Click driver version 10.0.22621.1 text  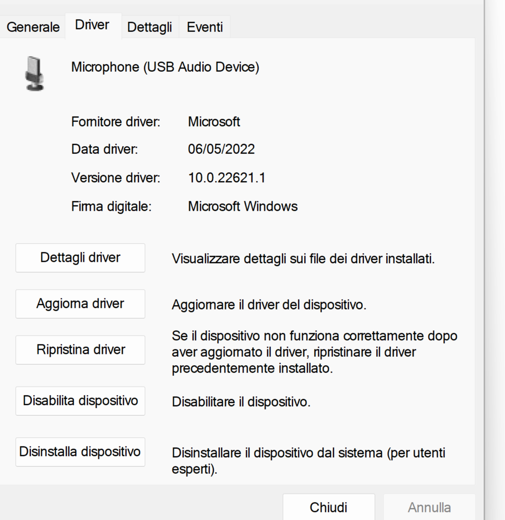(x=227, y=178)
